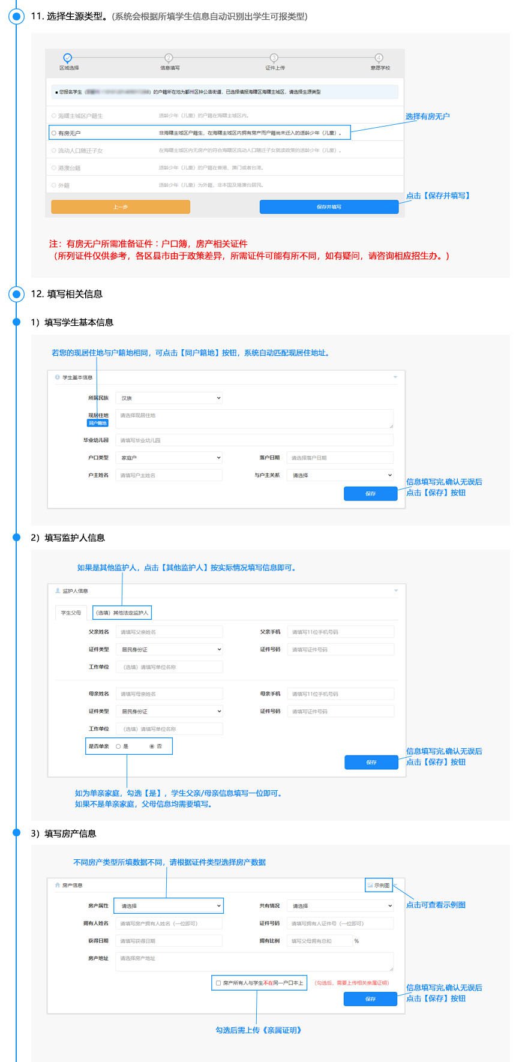Click the 学生基本信息 info icon
Viewport: 525px width, 1062px height.
(58, 377)
